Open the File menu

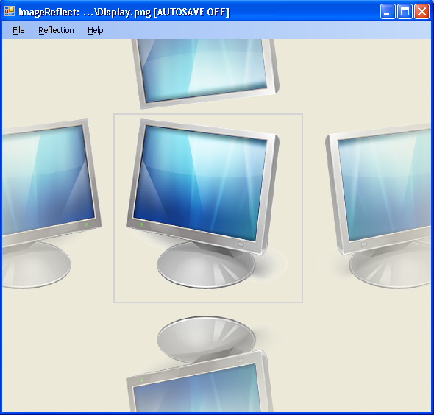(18, 30)
